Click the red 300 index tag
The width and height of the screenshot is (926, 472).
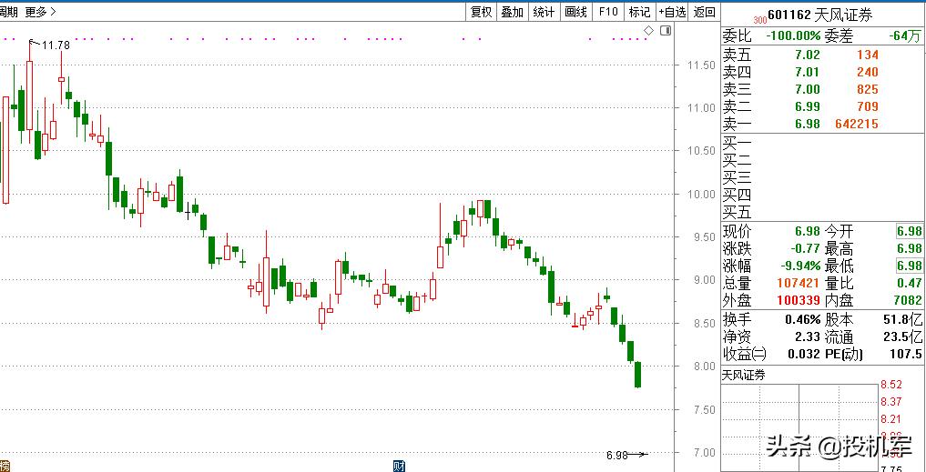point(760,20)
